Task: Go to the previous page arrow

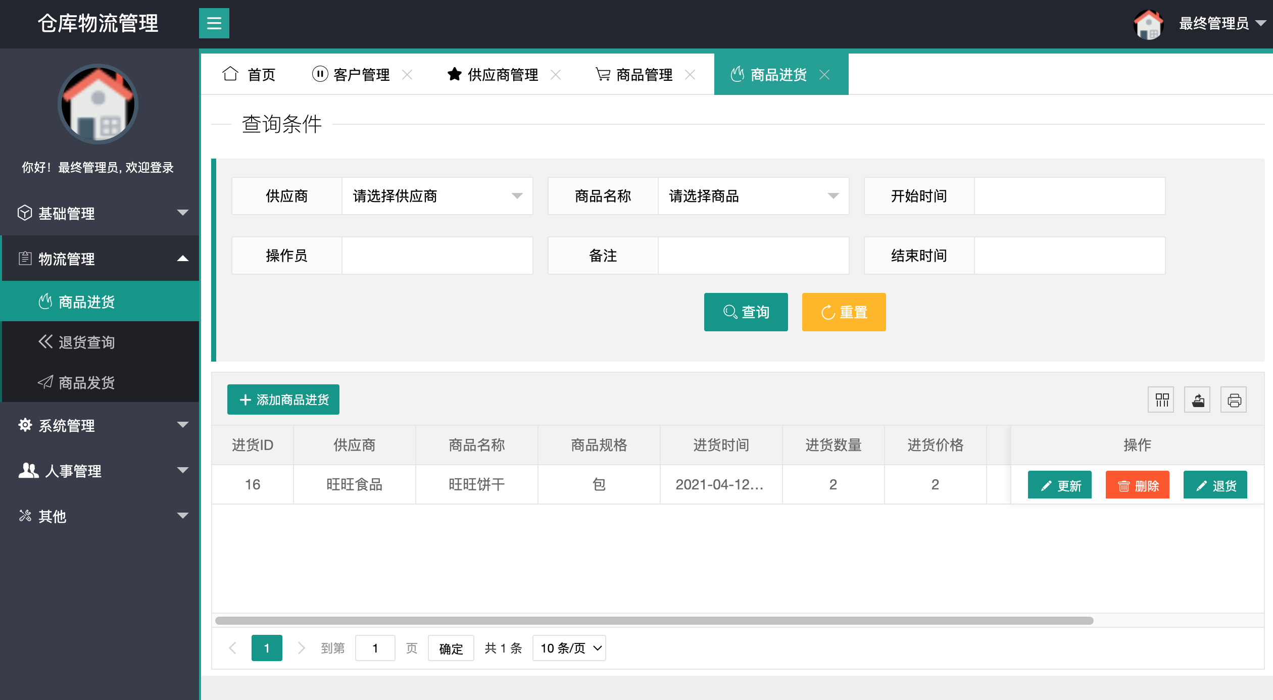Action: [x=233, y=648]
